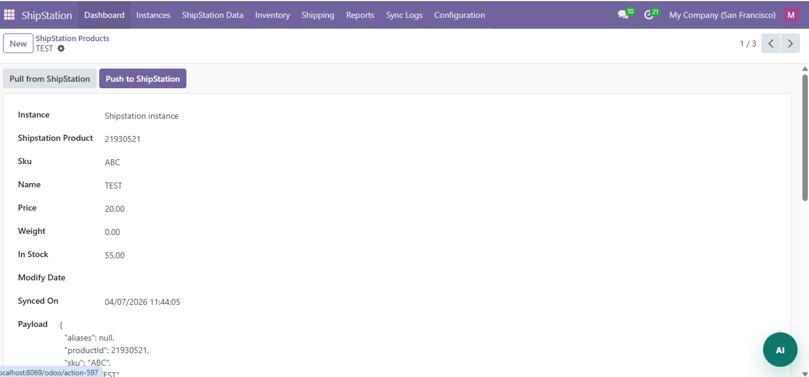Image resolution: width=809 pixels, height=377 pixels.
Task: Go to next record arrow
Action: coord(790,44)
